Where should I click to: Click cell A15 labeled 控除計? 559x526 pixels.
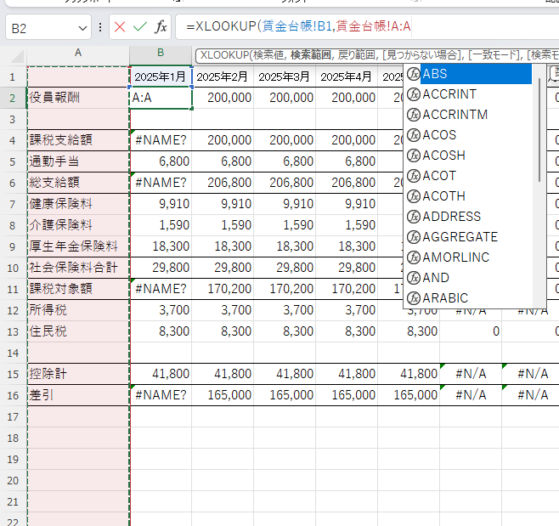[x=78, y=374]
